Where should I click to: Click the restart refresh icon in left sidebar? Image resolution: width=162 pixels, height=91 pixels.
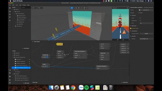click(10, 17)
